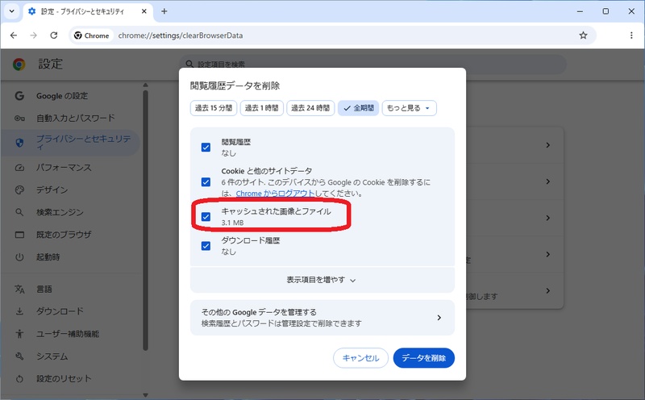Select the 全期間 time range chip
Viewport: 645px width, 400px height.
358,108
